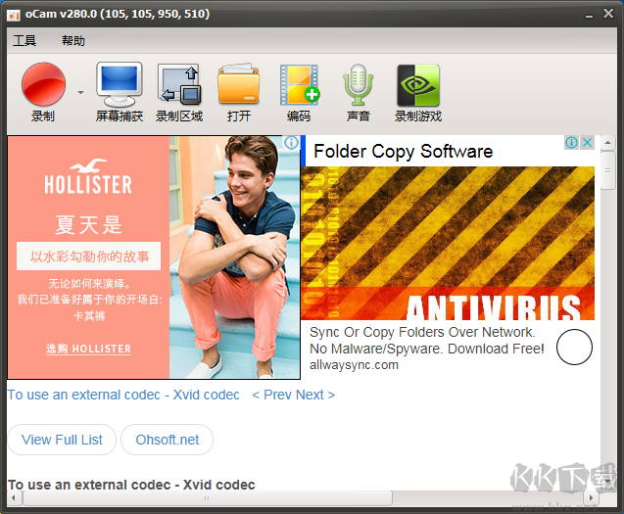Open 'To use an external codec - Xvid codec' link
The width and height of the screenshot is (624, 514).
(x=123, y=395)
